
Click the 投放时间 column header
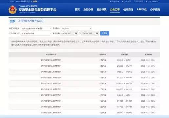point(148,55)
